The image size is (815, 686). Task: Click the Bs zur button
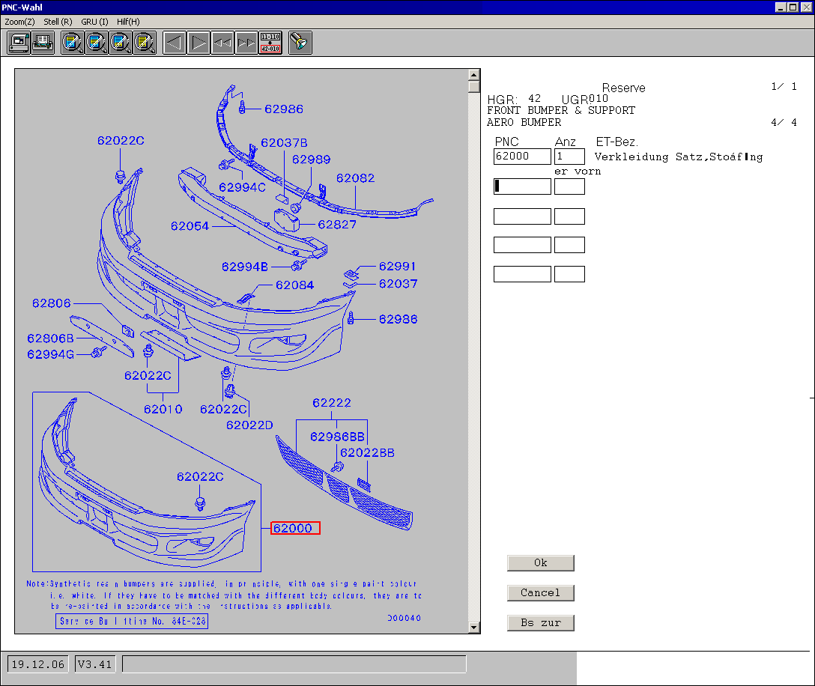click(540, 623)
